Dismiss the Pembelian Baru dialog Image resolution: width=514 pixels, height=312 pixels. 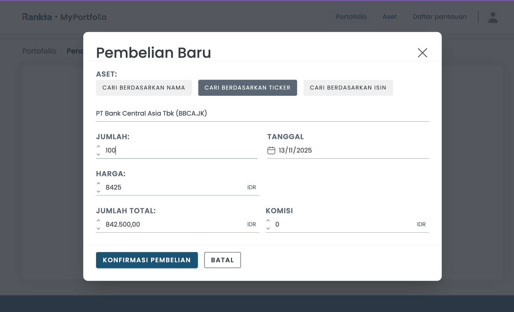[422, 52]
